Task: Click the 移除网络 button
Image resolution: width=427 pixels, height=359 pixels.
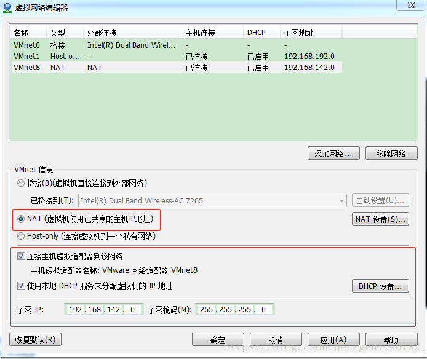Action: (x=391, y=154)
